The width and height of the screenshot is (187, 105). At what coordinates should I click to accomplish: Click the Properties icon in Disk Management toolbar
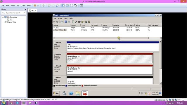(79, 22)
